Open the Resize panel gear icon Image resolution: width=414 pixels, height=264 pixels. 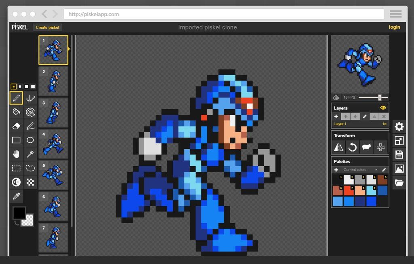[x=400, y=140]
